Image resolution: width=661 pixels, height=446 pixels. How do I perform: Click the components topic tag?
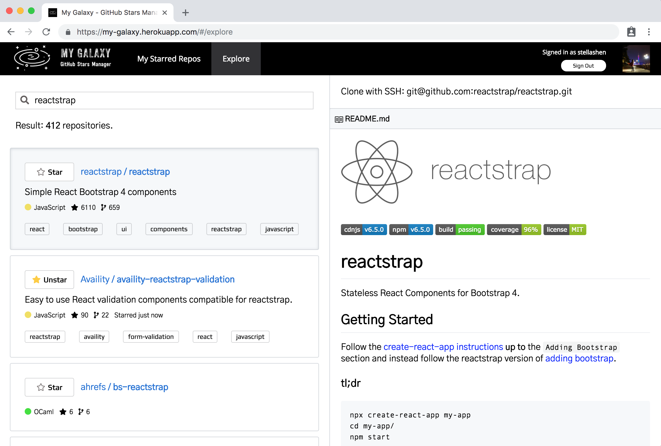coord(169,229)
